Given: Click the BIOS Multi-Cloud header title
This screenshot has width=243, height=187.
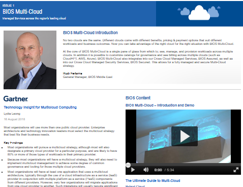Looking at the screenshot, I should 22,12.
